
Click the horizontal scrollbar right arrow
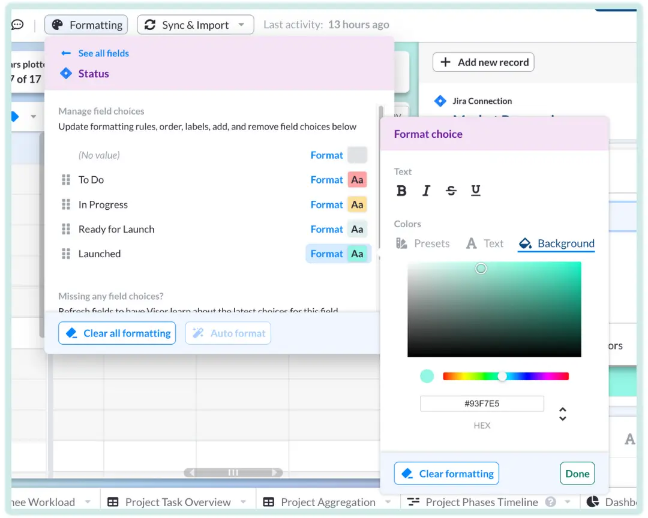point(275,472)
